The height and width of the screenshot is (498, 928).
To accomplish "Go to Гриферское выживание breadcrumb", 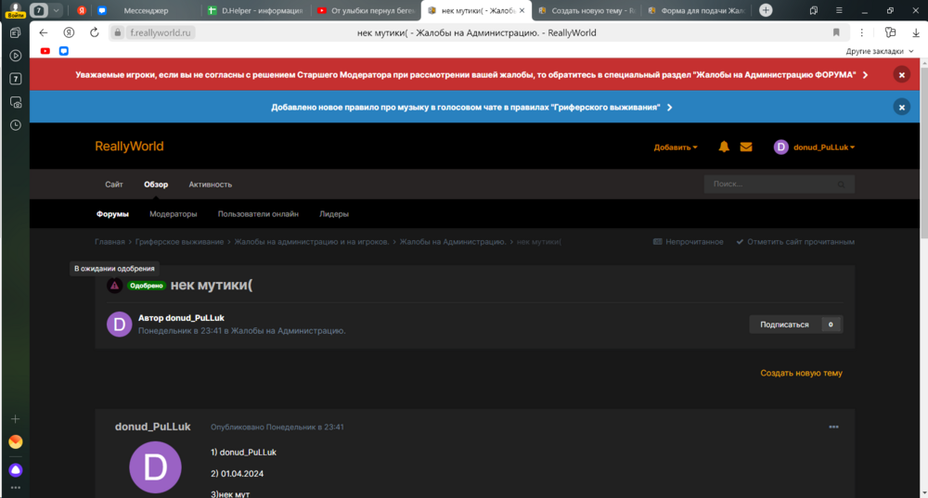I will 179,242.
